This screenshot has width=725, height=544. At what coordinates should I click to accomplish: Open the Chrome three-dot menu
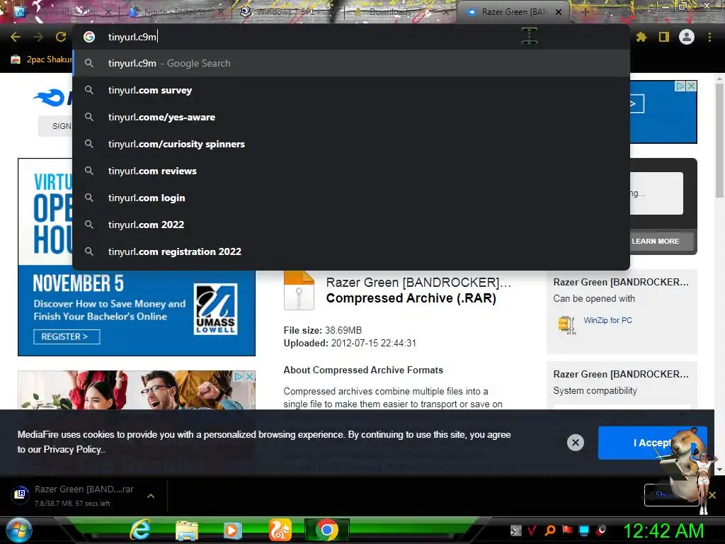pyautogui.click(x=709, y=37)
